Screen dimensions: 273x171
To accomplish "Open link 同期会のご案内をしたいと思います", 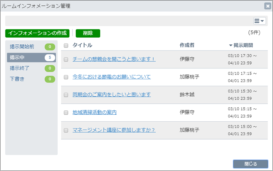I will tap(112, 94).
